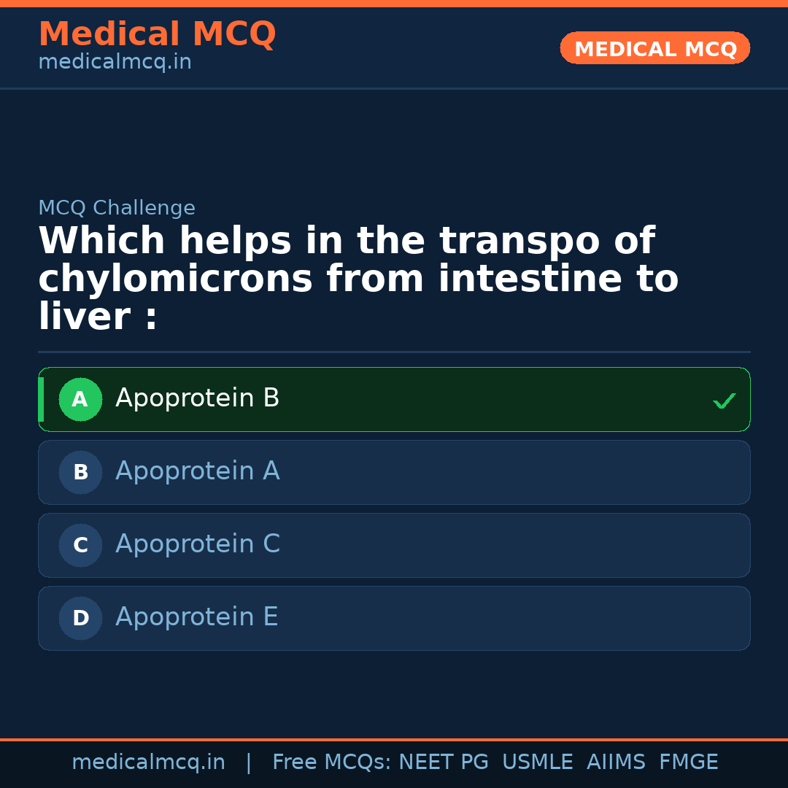Click the C letter circle badge
The width and height of the screenshot is (788, 788).
80,545
